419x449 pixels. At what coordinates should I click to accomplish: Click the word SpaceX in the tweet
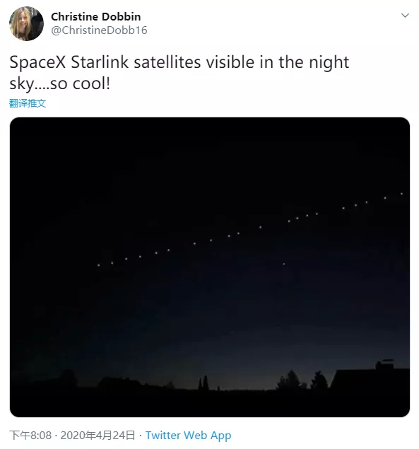(37, 62)
